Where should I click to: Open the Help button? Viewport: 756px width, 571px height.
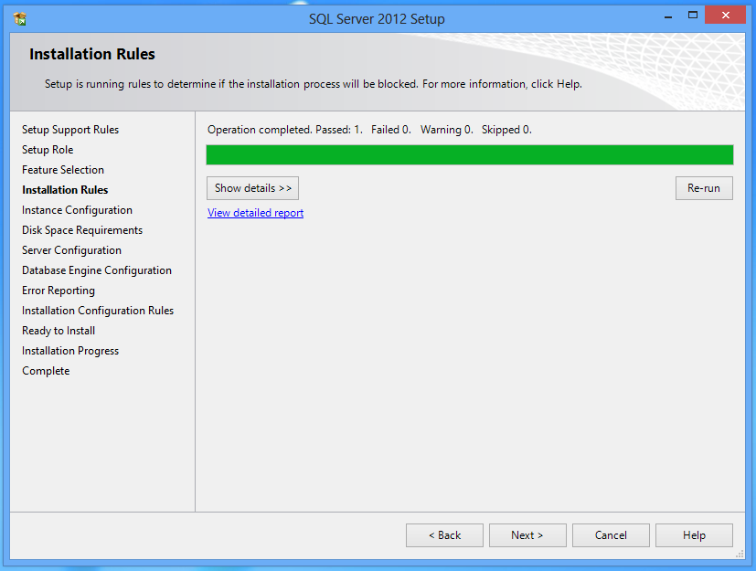(694, 535)
